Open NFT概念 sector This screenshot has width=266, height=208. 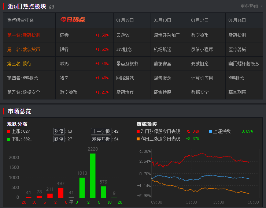click(x=124, y=49)
